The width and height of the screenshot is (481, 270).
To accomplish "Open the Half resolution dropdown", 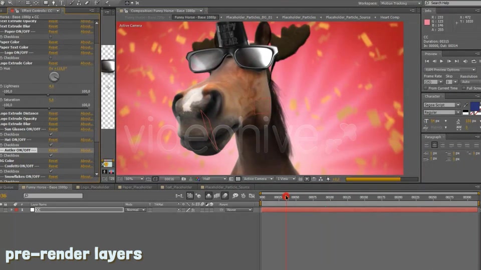I will (x=214, y=179).
